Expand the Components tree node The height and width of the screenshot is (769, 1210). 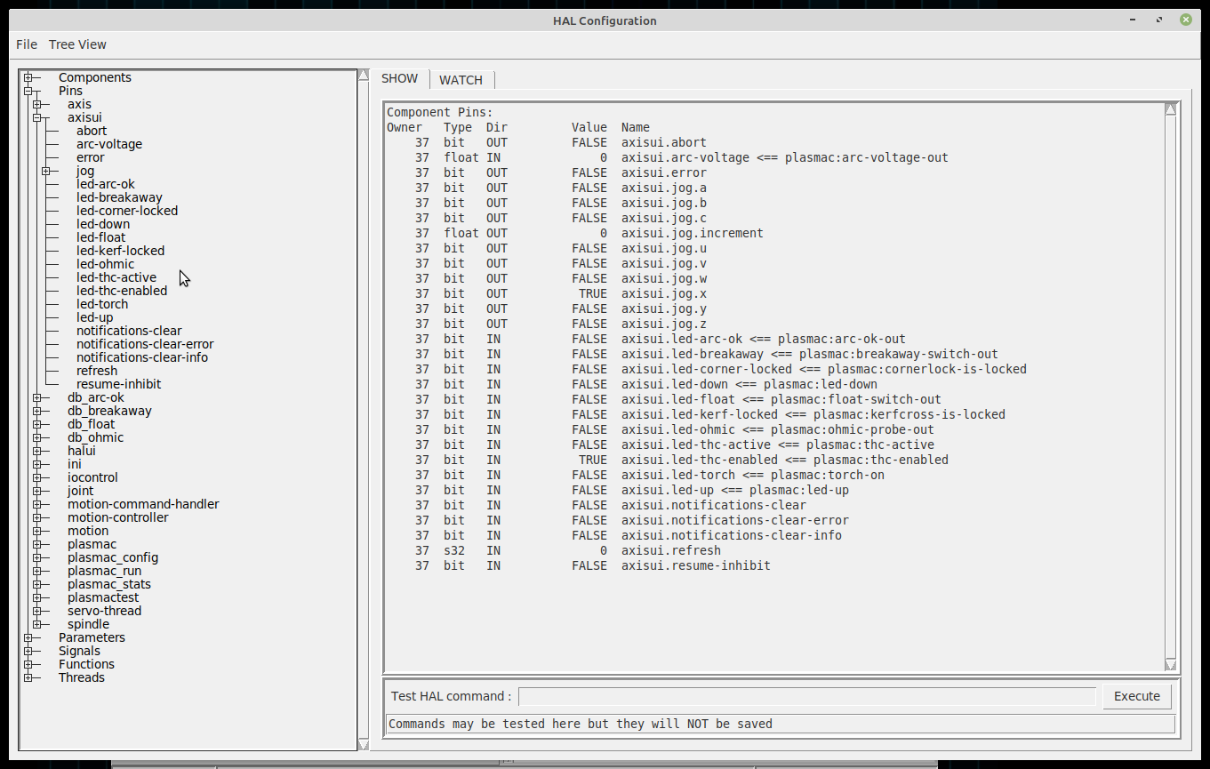[x=28, y=77]
